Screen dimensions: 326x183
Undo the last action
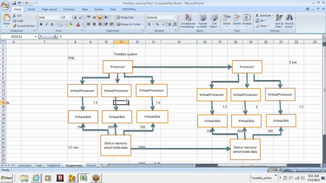point(19,3)
